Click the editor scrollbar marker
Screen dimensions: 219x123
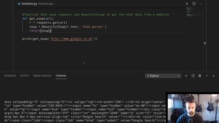[x=205, y=43]
